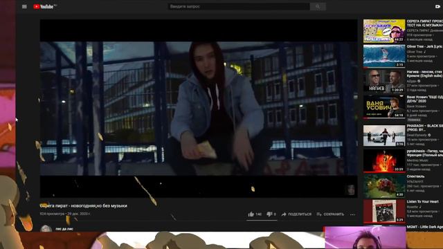Open pyrokinesis fire album thumbnail
This screenshot has width=443, height=249.
[x=384, y=160]
